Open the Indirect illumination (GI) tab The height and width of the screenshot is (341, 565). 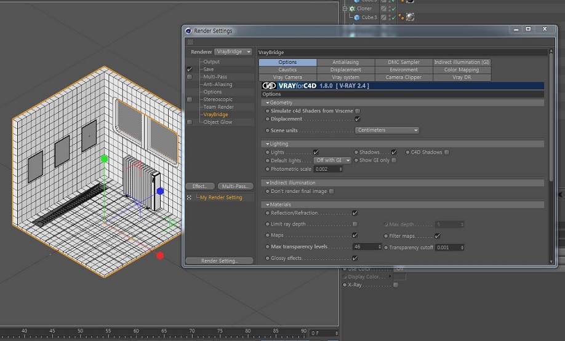tap(462, 62)
